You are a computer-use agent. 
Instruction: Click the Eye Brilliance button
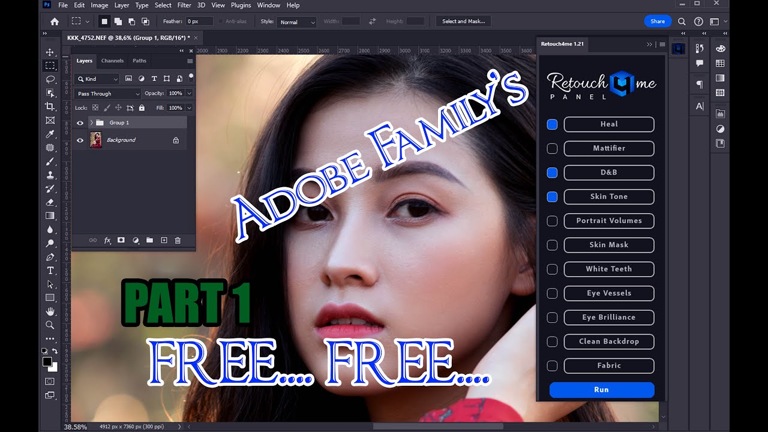[x=609, y=317]
